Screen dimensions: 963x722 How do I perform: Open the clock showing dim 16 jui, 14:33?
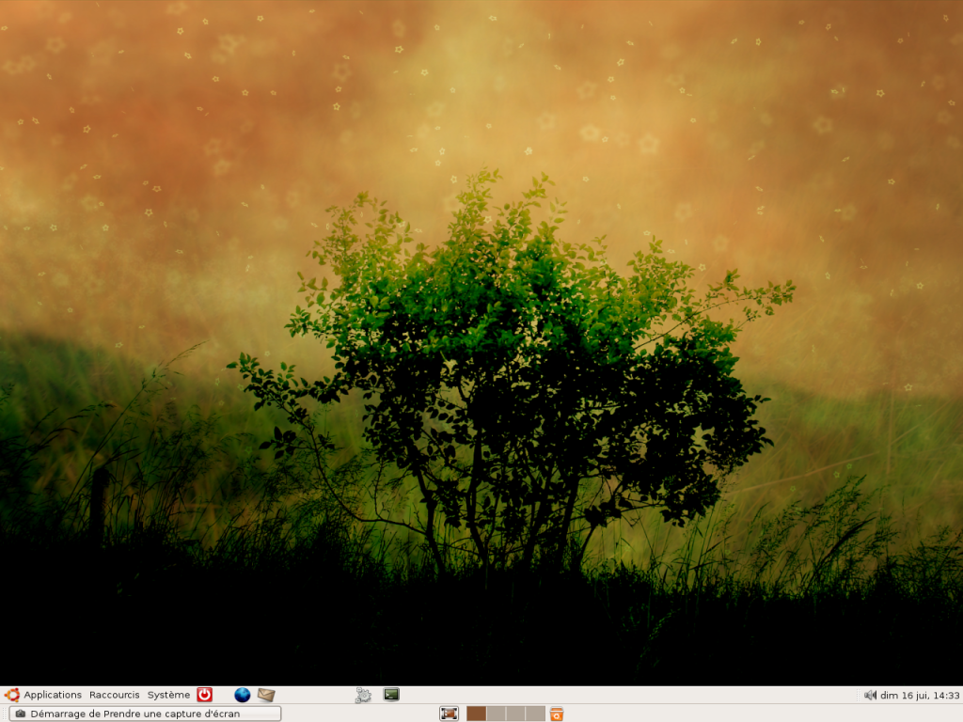coord(919,696)
